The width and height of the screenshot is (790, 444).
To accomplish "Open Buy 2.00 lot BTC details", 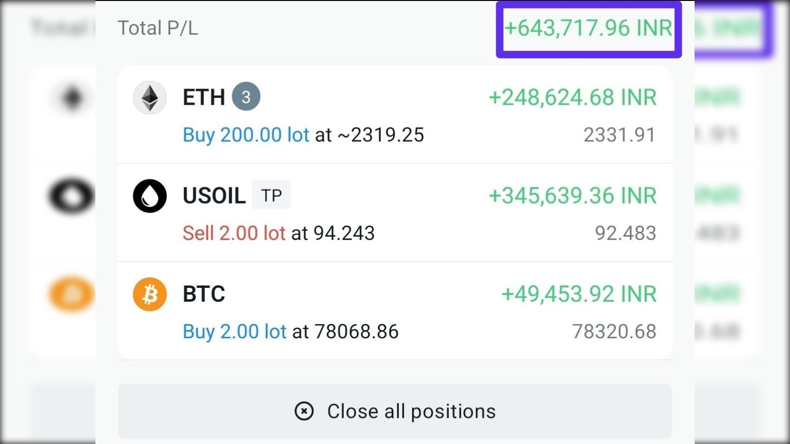I will [x=235, y=332].
